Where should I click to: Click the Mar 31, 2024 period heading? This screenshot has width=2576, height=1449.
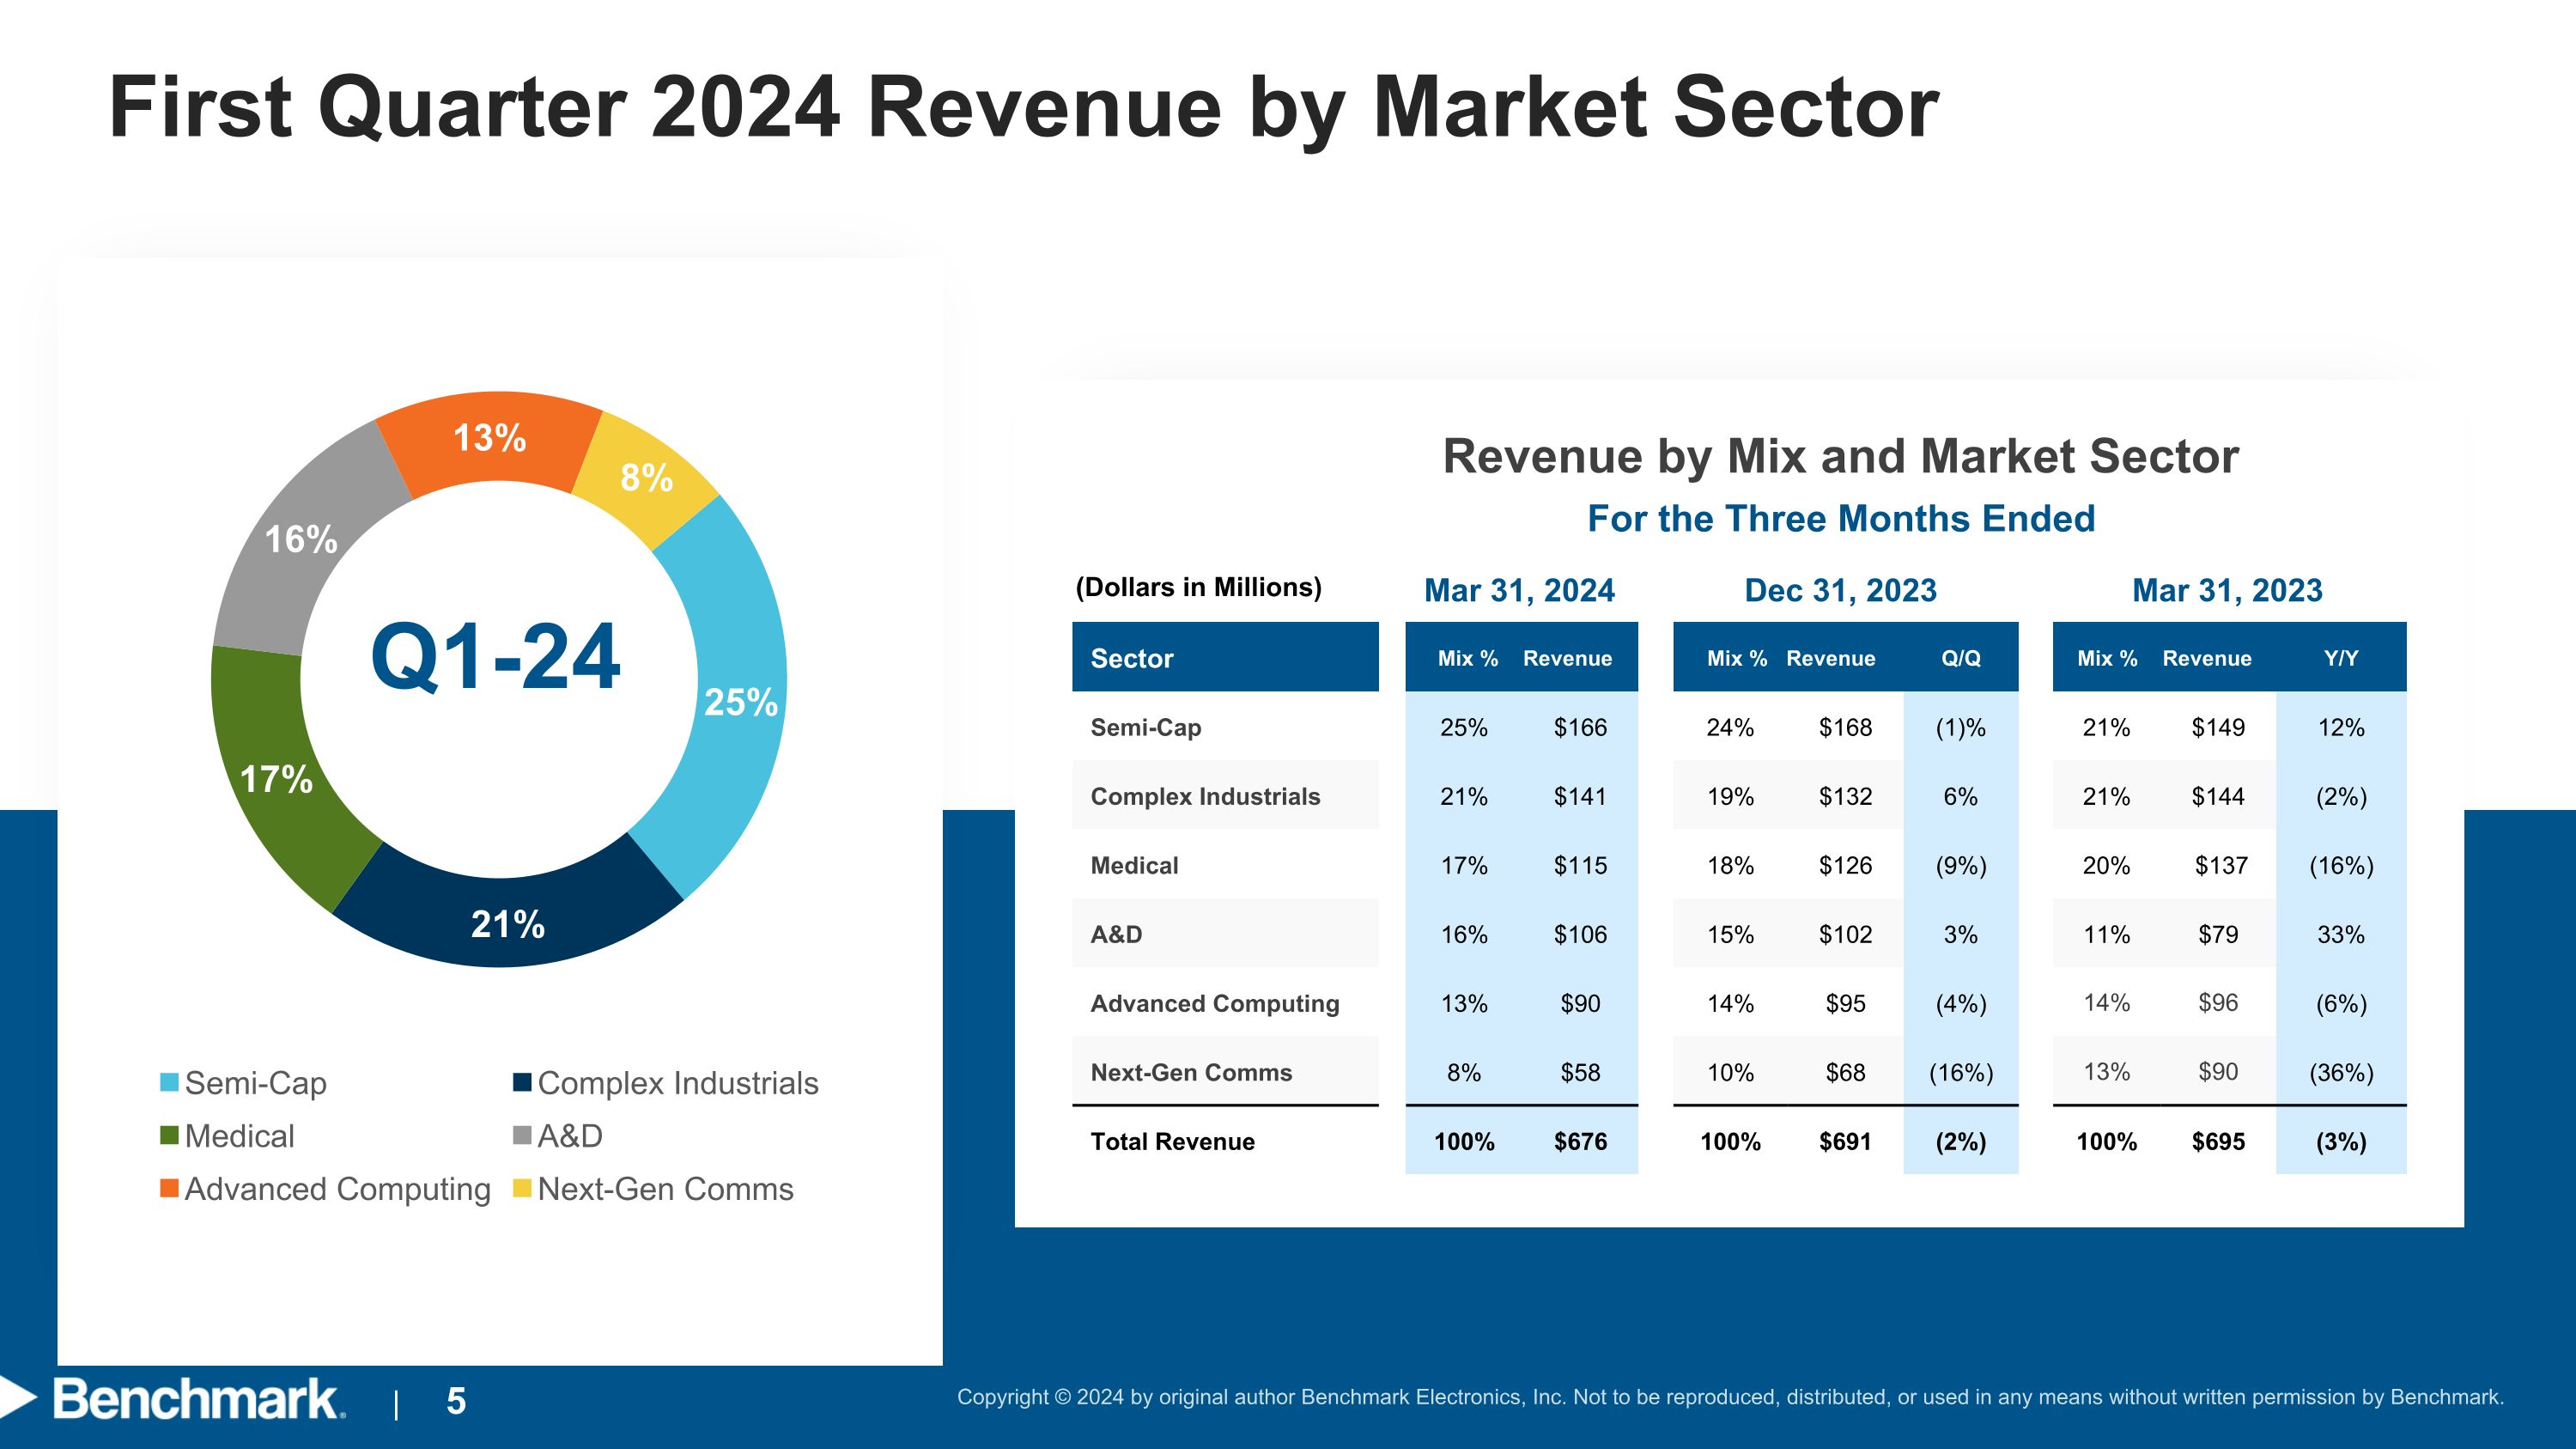coord(1519,590)
